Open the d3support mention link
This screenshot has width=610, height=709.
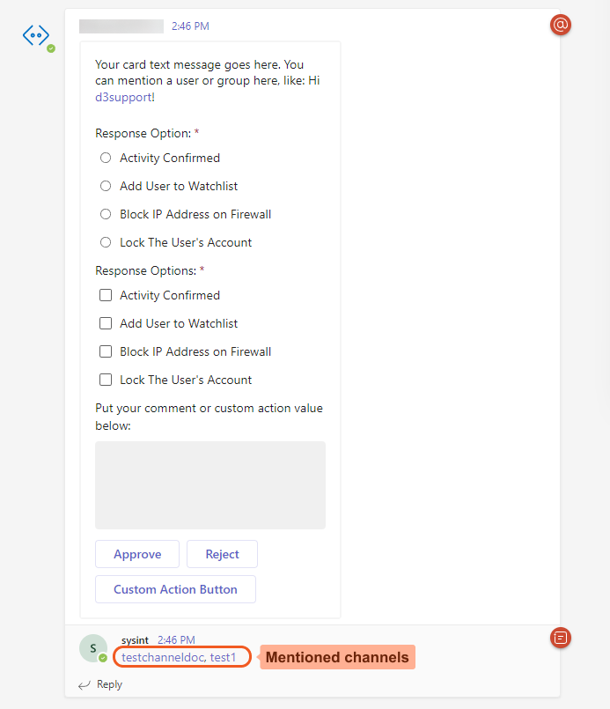point(125,98)
